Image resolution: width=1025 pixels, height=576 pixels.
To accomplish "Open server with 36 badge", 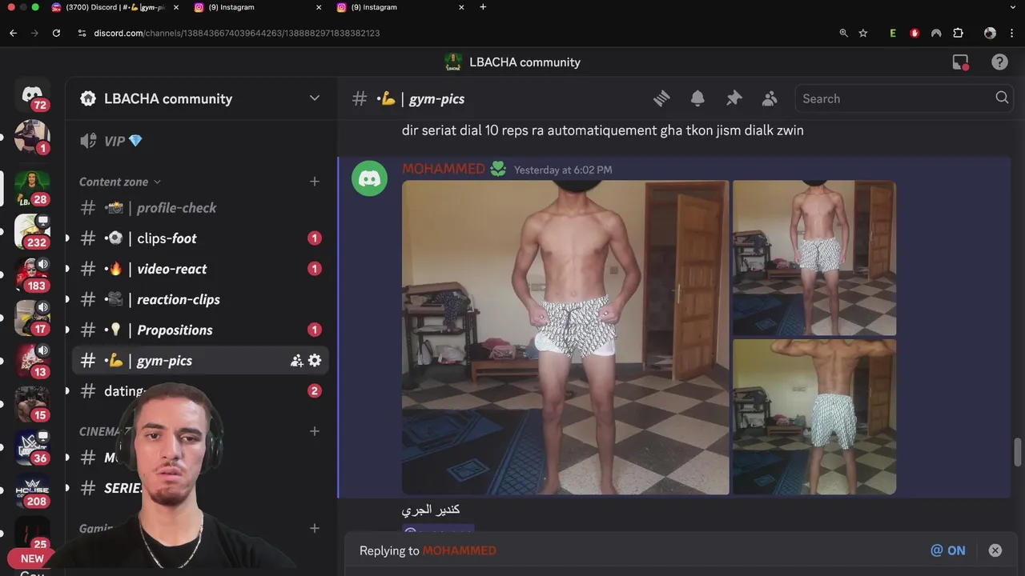I will 32,447.
